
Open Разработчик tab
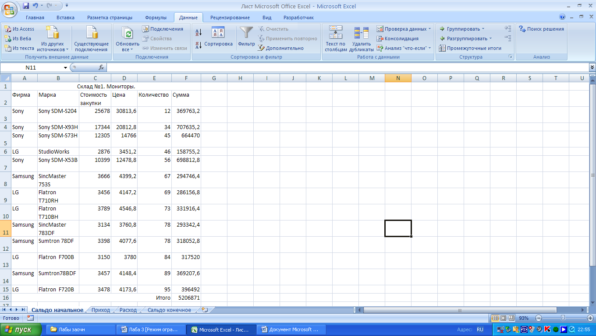pyautogui.click(x=298, y=17)
